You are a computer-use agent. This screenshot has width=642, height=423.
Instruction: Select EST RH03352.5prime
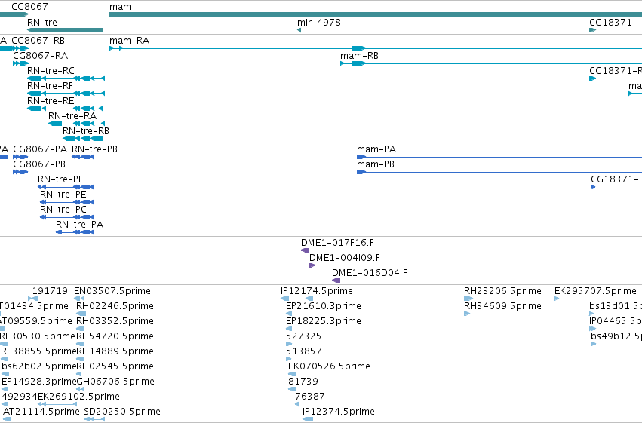point(115,321)
